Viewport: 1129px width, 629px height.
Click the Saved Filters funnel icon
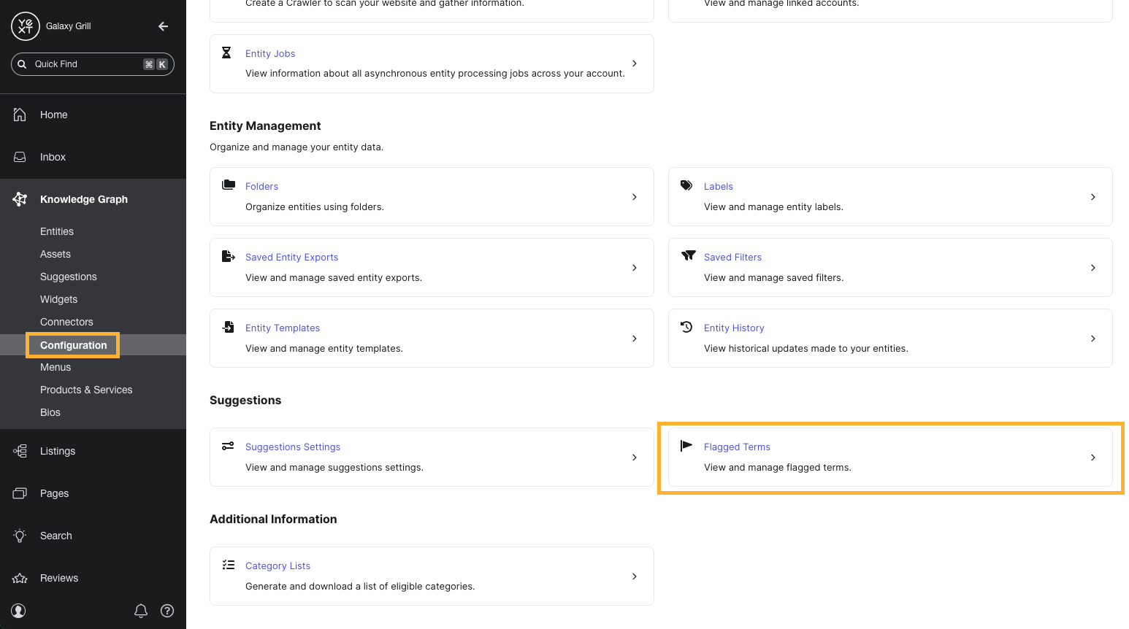point(687,255)
